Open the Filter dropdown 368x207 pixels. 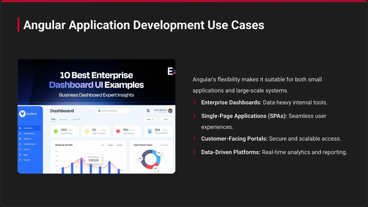tap(150, 119)
